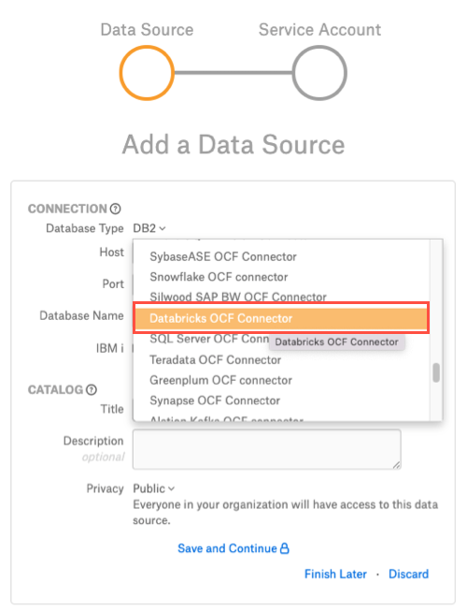The image size is (467, 610).
Task: Select Greenplum OCF connector entry
Action: coord(220,380)
